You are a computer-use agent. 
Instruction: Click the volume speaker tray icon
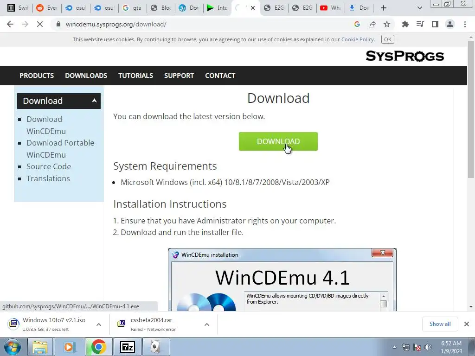[428, 347]
